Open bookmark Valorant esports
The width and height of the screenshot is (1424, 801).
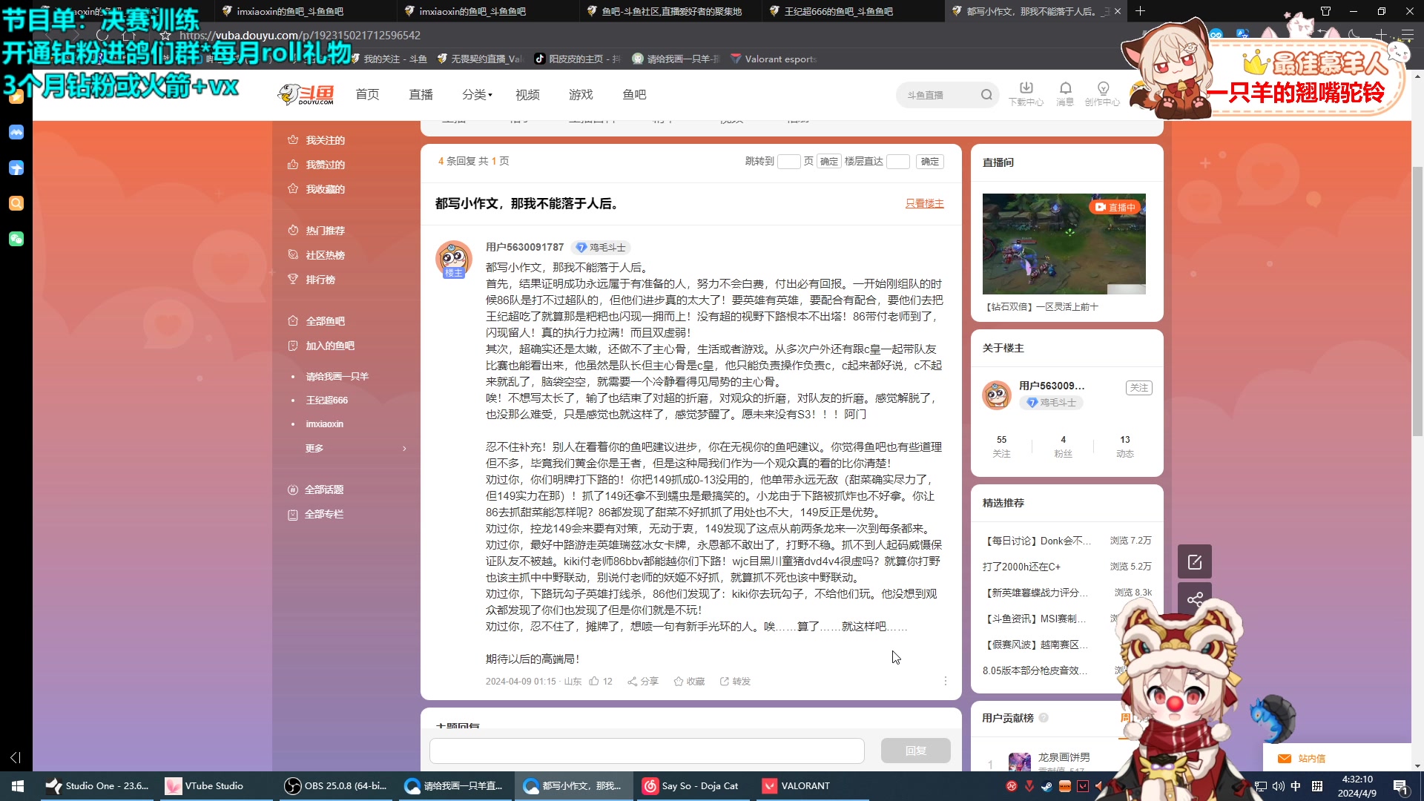click(x=773, y=59)
